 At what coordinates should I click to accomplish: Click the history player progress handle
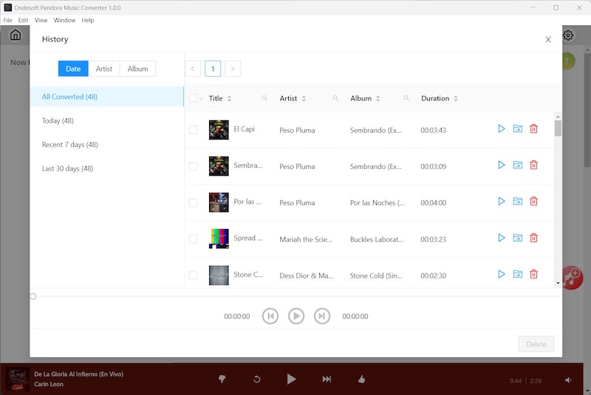coord(33,296)
